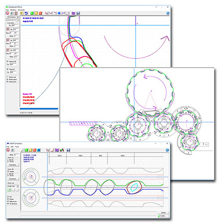
Task: Click the blue progress bar at bottom of top window
Action: 39,109
